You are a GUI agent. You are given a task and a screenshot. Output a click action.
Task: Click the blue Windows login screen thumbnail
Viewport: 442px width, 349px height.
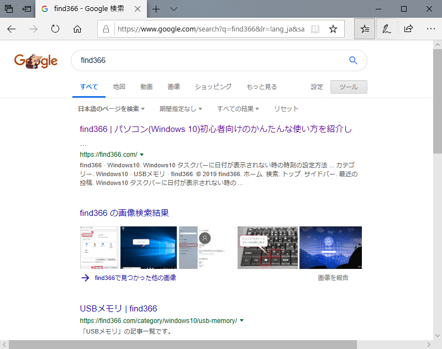coord(330,247)
